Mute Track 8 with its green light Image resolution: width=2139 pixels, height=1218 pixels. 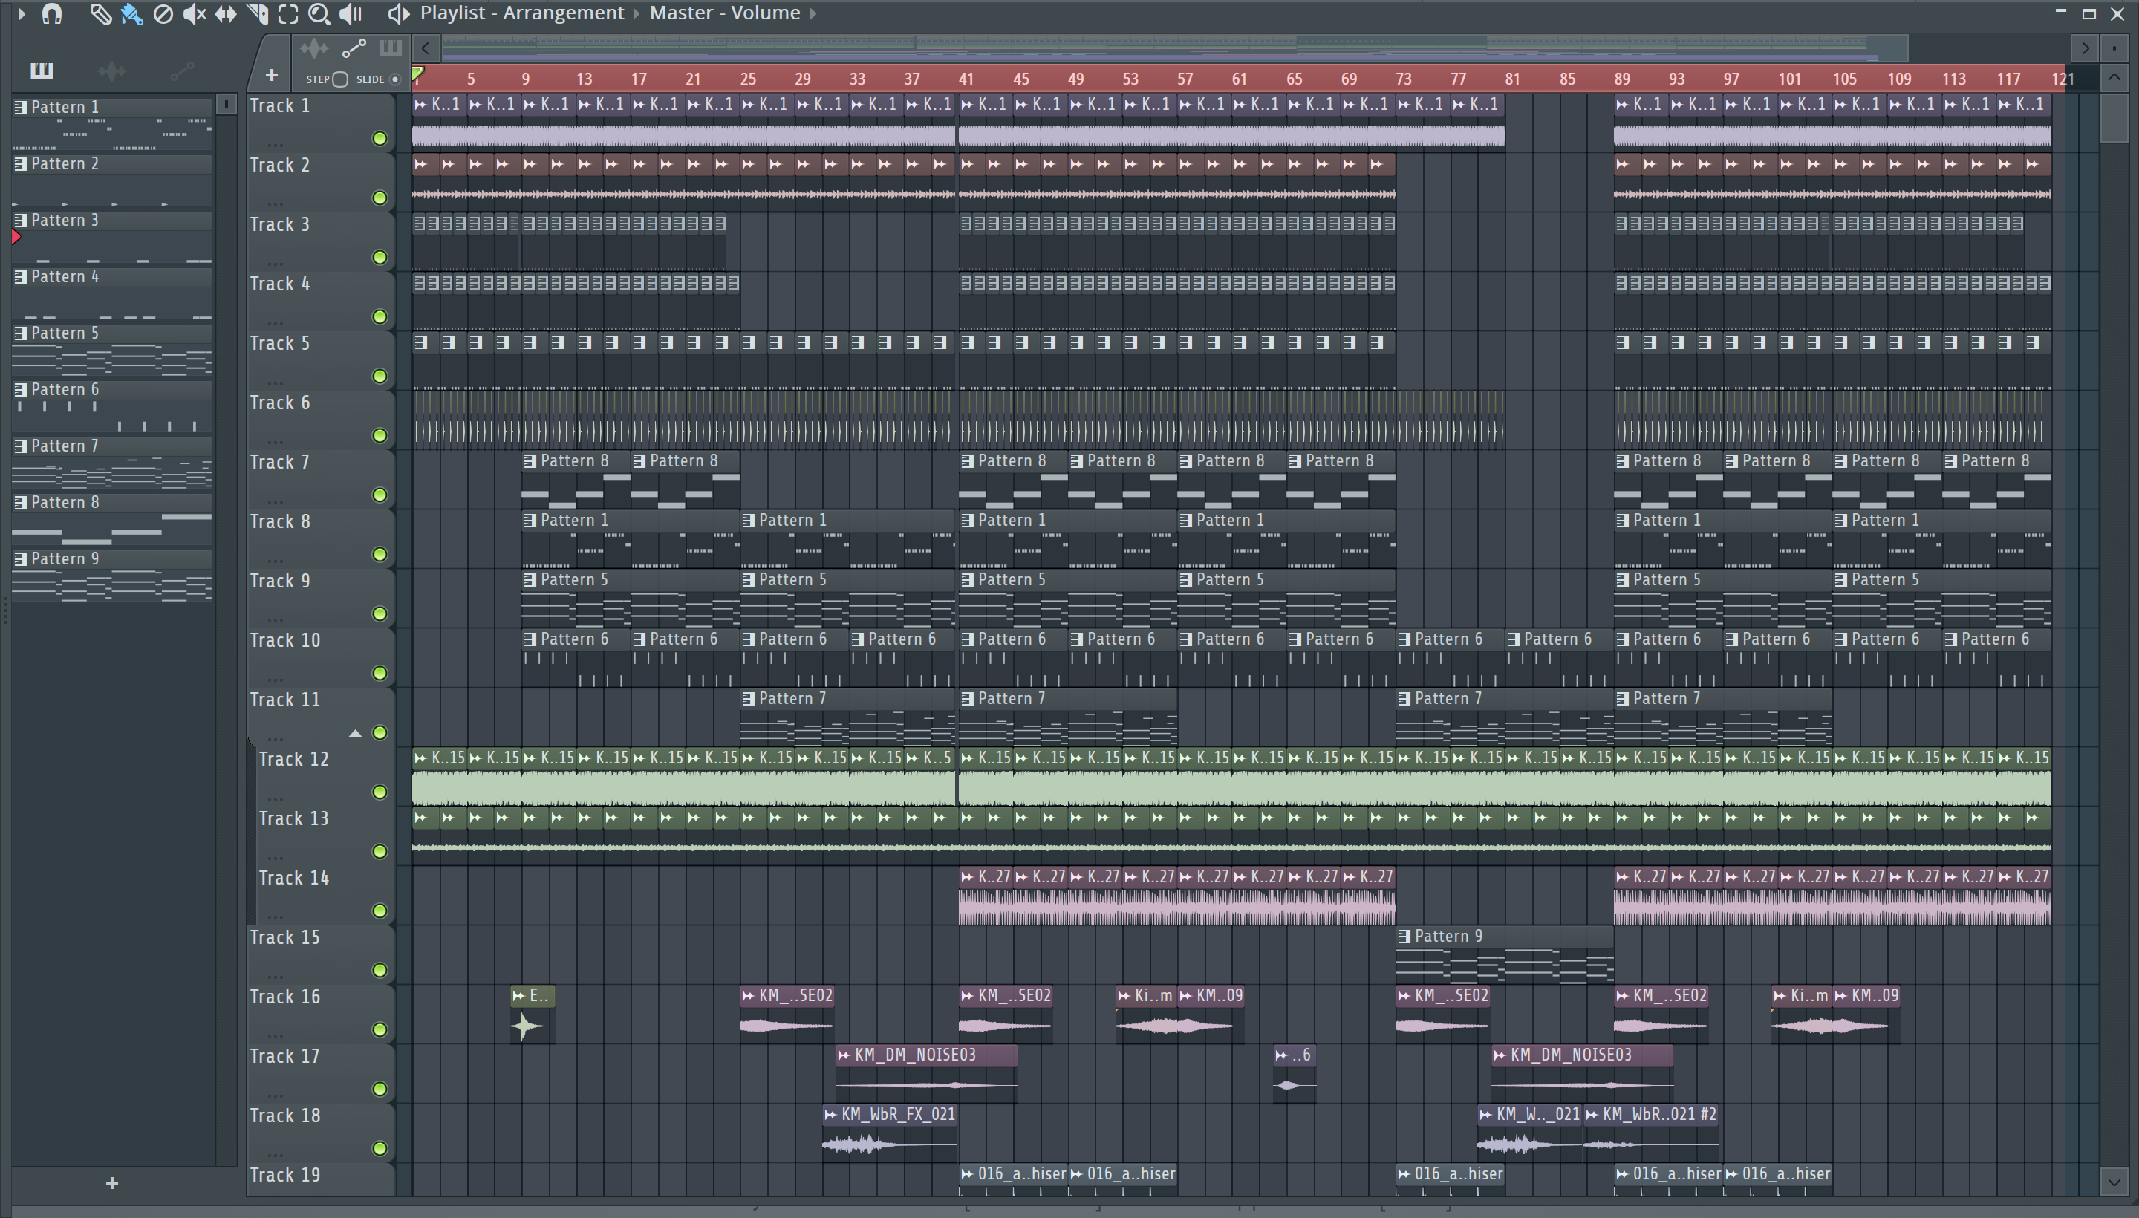click(x=380, y=555)
